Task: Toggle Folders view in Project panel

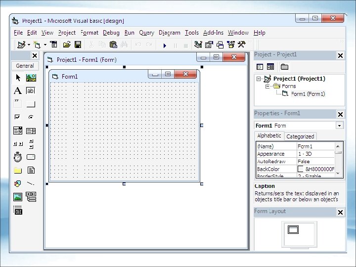Action: tap(284, 67)
